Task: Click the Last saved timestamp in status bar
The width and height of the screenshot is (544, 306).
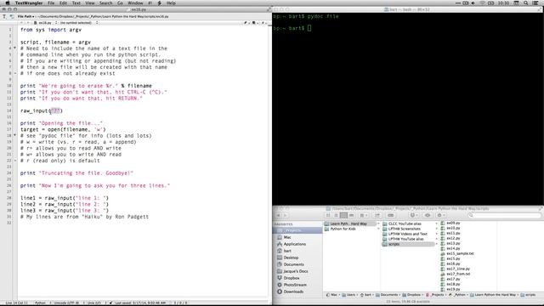Action: [x=140, y=303]
